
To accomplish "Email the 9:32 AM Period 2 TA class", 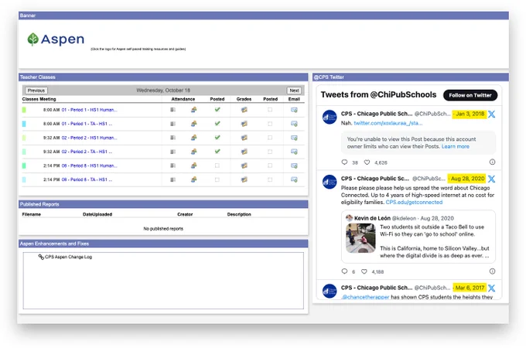I will point(294,152).
